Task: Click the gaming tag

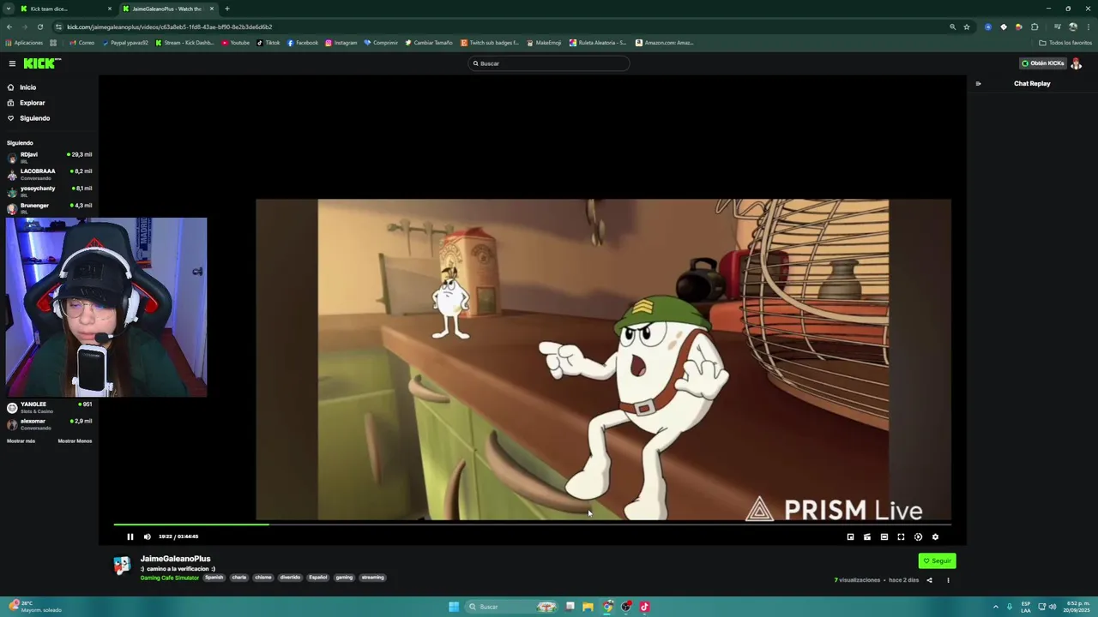Action: (344, 578)
